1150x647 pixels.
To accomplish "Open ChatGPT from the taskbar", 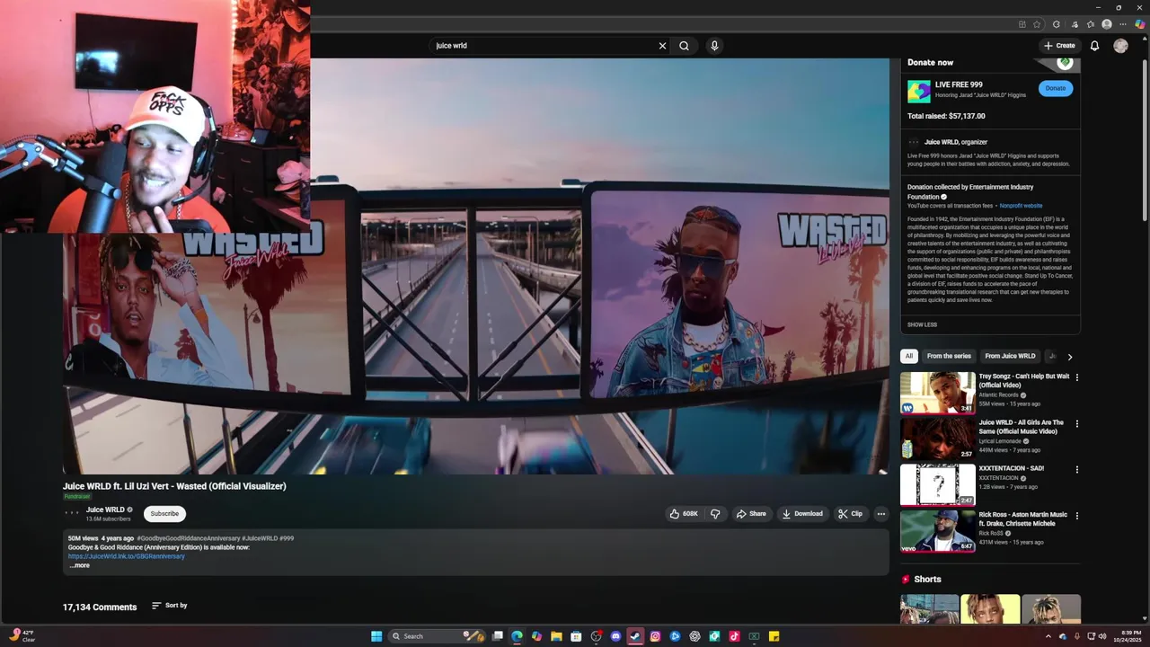I will pos(694,636).
